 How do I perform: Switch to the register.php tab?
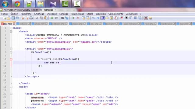click(166, 24)
